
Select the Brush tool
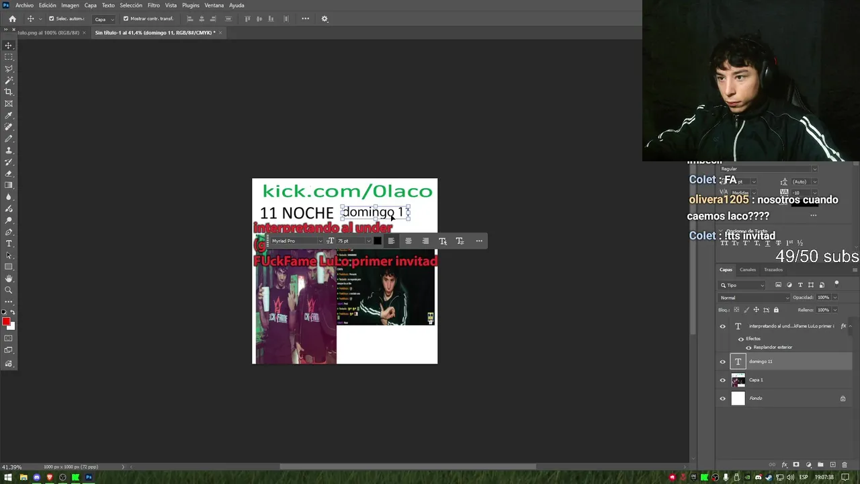(x=9, y=138)
